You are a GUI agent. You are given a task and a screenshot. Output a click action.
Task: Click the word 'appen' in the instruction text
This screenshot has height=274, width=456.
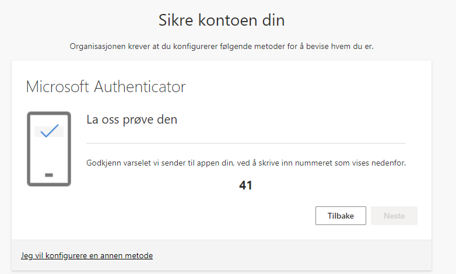[x=211, y=163]
